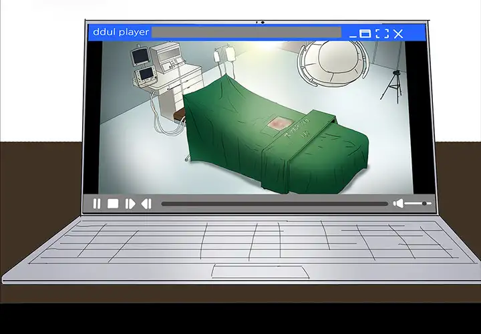Click the camera tripod in the video

[391, 85]
